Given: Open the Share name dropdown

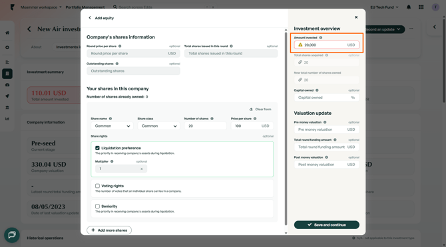Looking at the screenshot, I should click(x=112, y=126).
